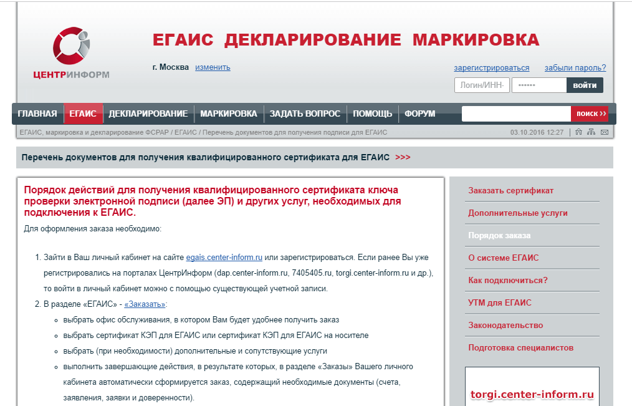This screenshot has width=632, height=406.
Task: Click 'выбрать офис обслуживания' bullet text
Action: coord(201,320)
